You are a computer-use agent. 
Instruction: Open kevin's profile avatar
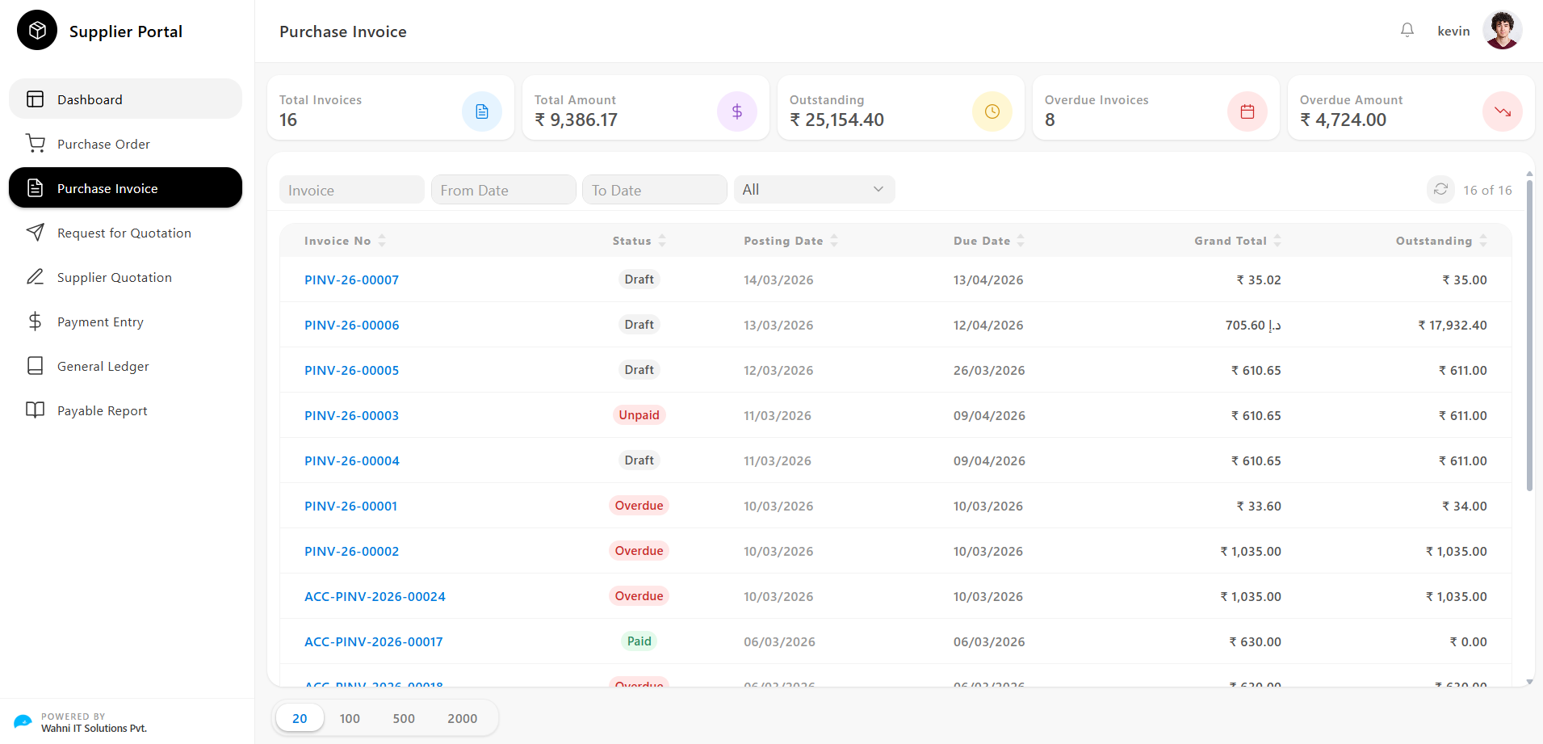pyautogui.click(x=1502, y=31)
